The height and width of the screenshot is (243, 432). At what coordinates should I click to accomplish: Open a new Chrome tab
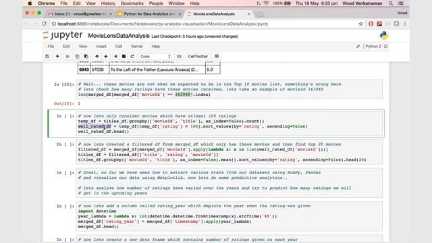tap(259, 13)
